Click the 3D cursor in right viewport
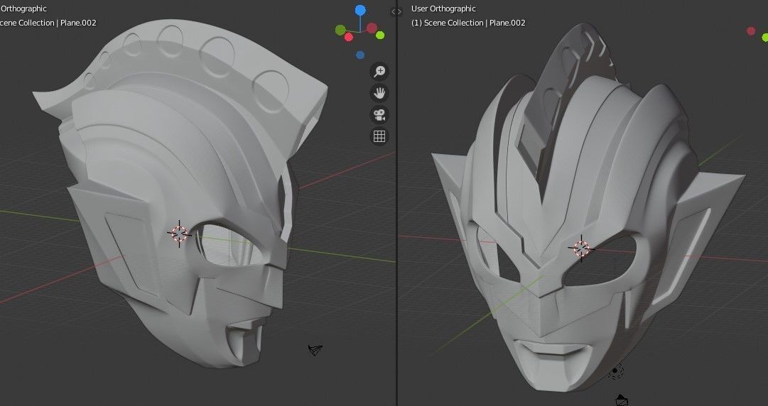 [x=581, y=248]
